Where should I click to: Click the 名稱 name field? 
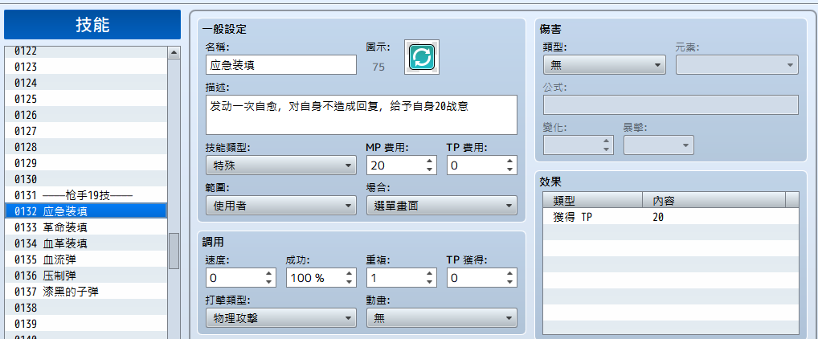click(x=281, y=65)
